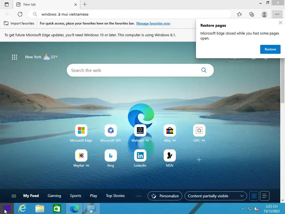Open the Favorites star icon
The height and width of the screenshot is (214, 285).
click(x=239, y=14)
